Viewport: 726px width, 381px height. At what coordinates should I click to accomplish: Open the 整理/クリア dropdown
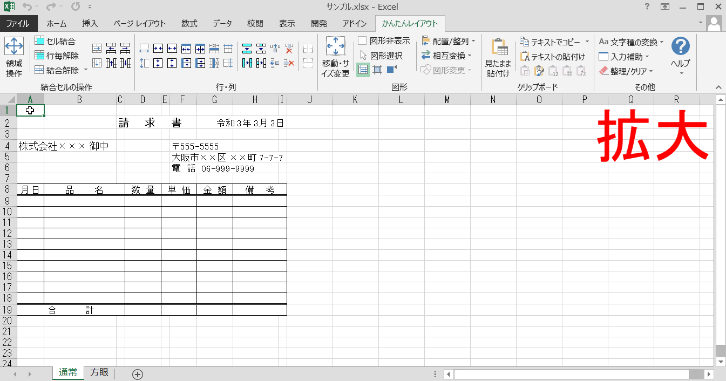626,71
